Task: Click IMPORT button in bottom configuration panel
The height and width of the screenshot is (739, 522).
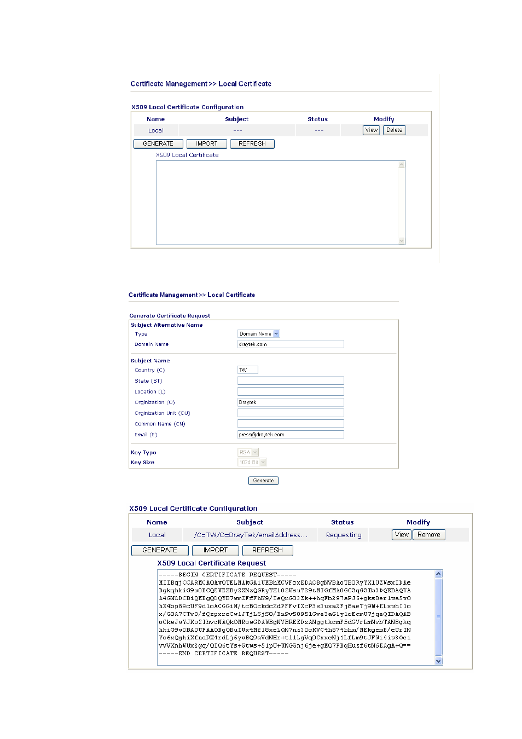Action: point(216,551)
